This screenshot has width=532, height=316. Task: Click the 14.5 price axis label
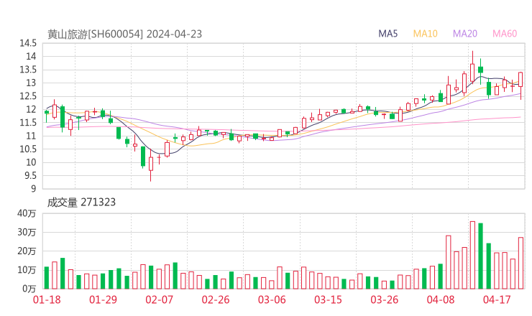[28, 43]
